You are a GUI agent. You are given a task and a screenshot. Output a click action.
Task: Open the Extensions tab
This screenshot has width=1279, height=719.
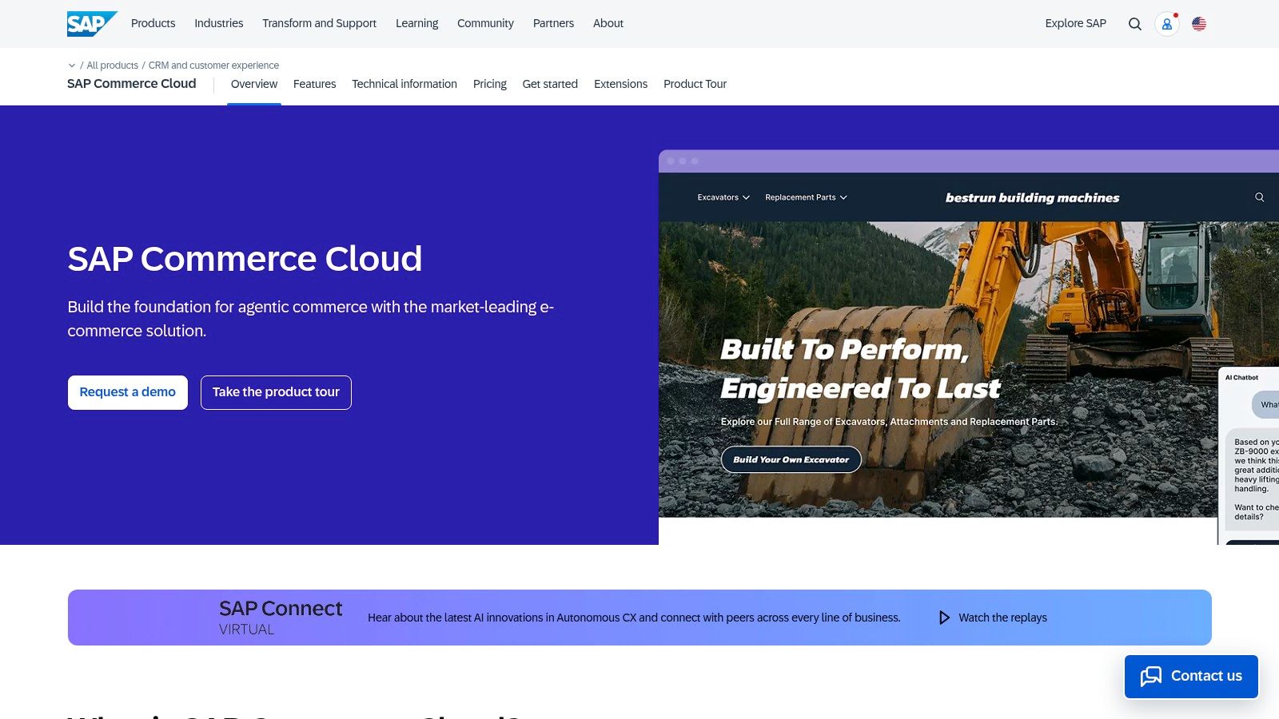click(x=620, y=84)
